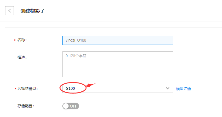The image size is (222, 117).
Task: Click the white knob of OFF switch
Action: click(x=66, y=106)
